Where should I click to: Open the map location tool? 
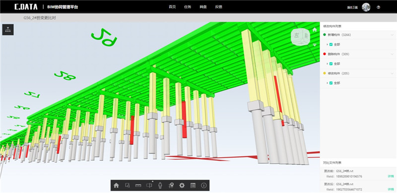171,186
